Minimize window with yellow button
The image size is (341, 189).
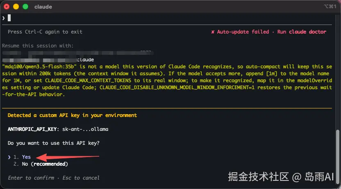tap(16, 7)
